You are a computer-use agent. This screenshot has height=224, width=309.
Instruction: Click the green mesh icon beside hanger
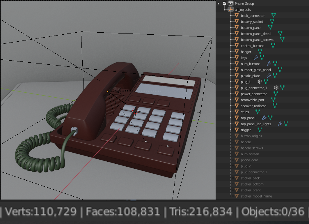(260, 52)
